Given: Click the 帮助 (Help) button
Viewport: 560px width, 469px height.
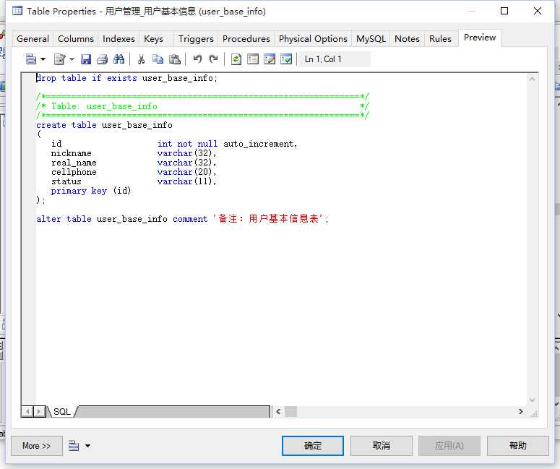Looking at the screenshot, I should pos(518,446).
